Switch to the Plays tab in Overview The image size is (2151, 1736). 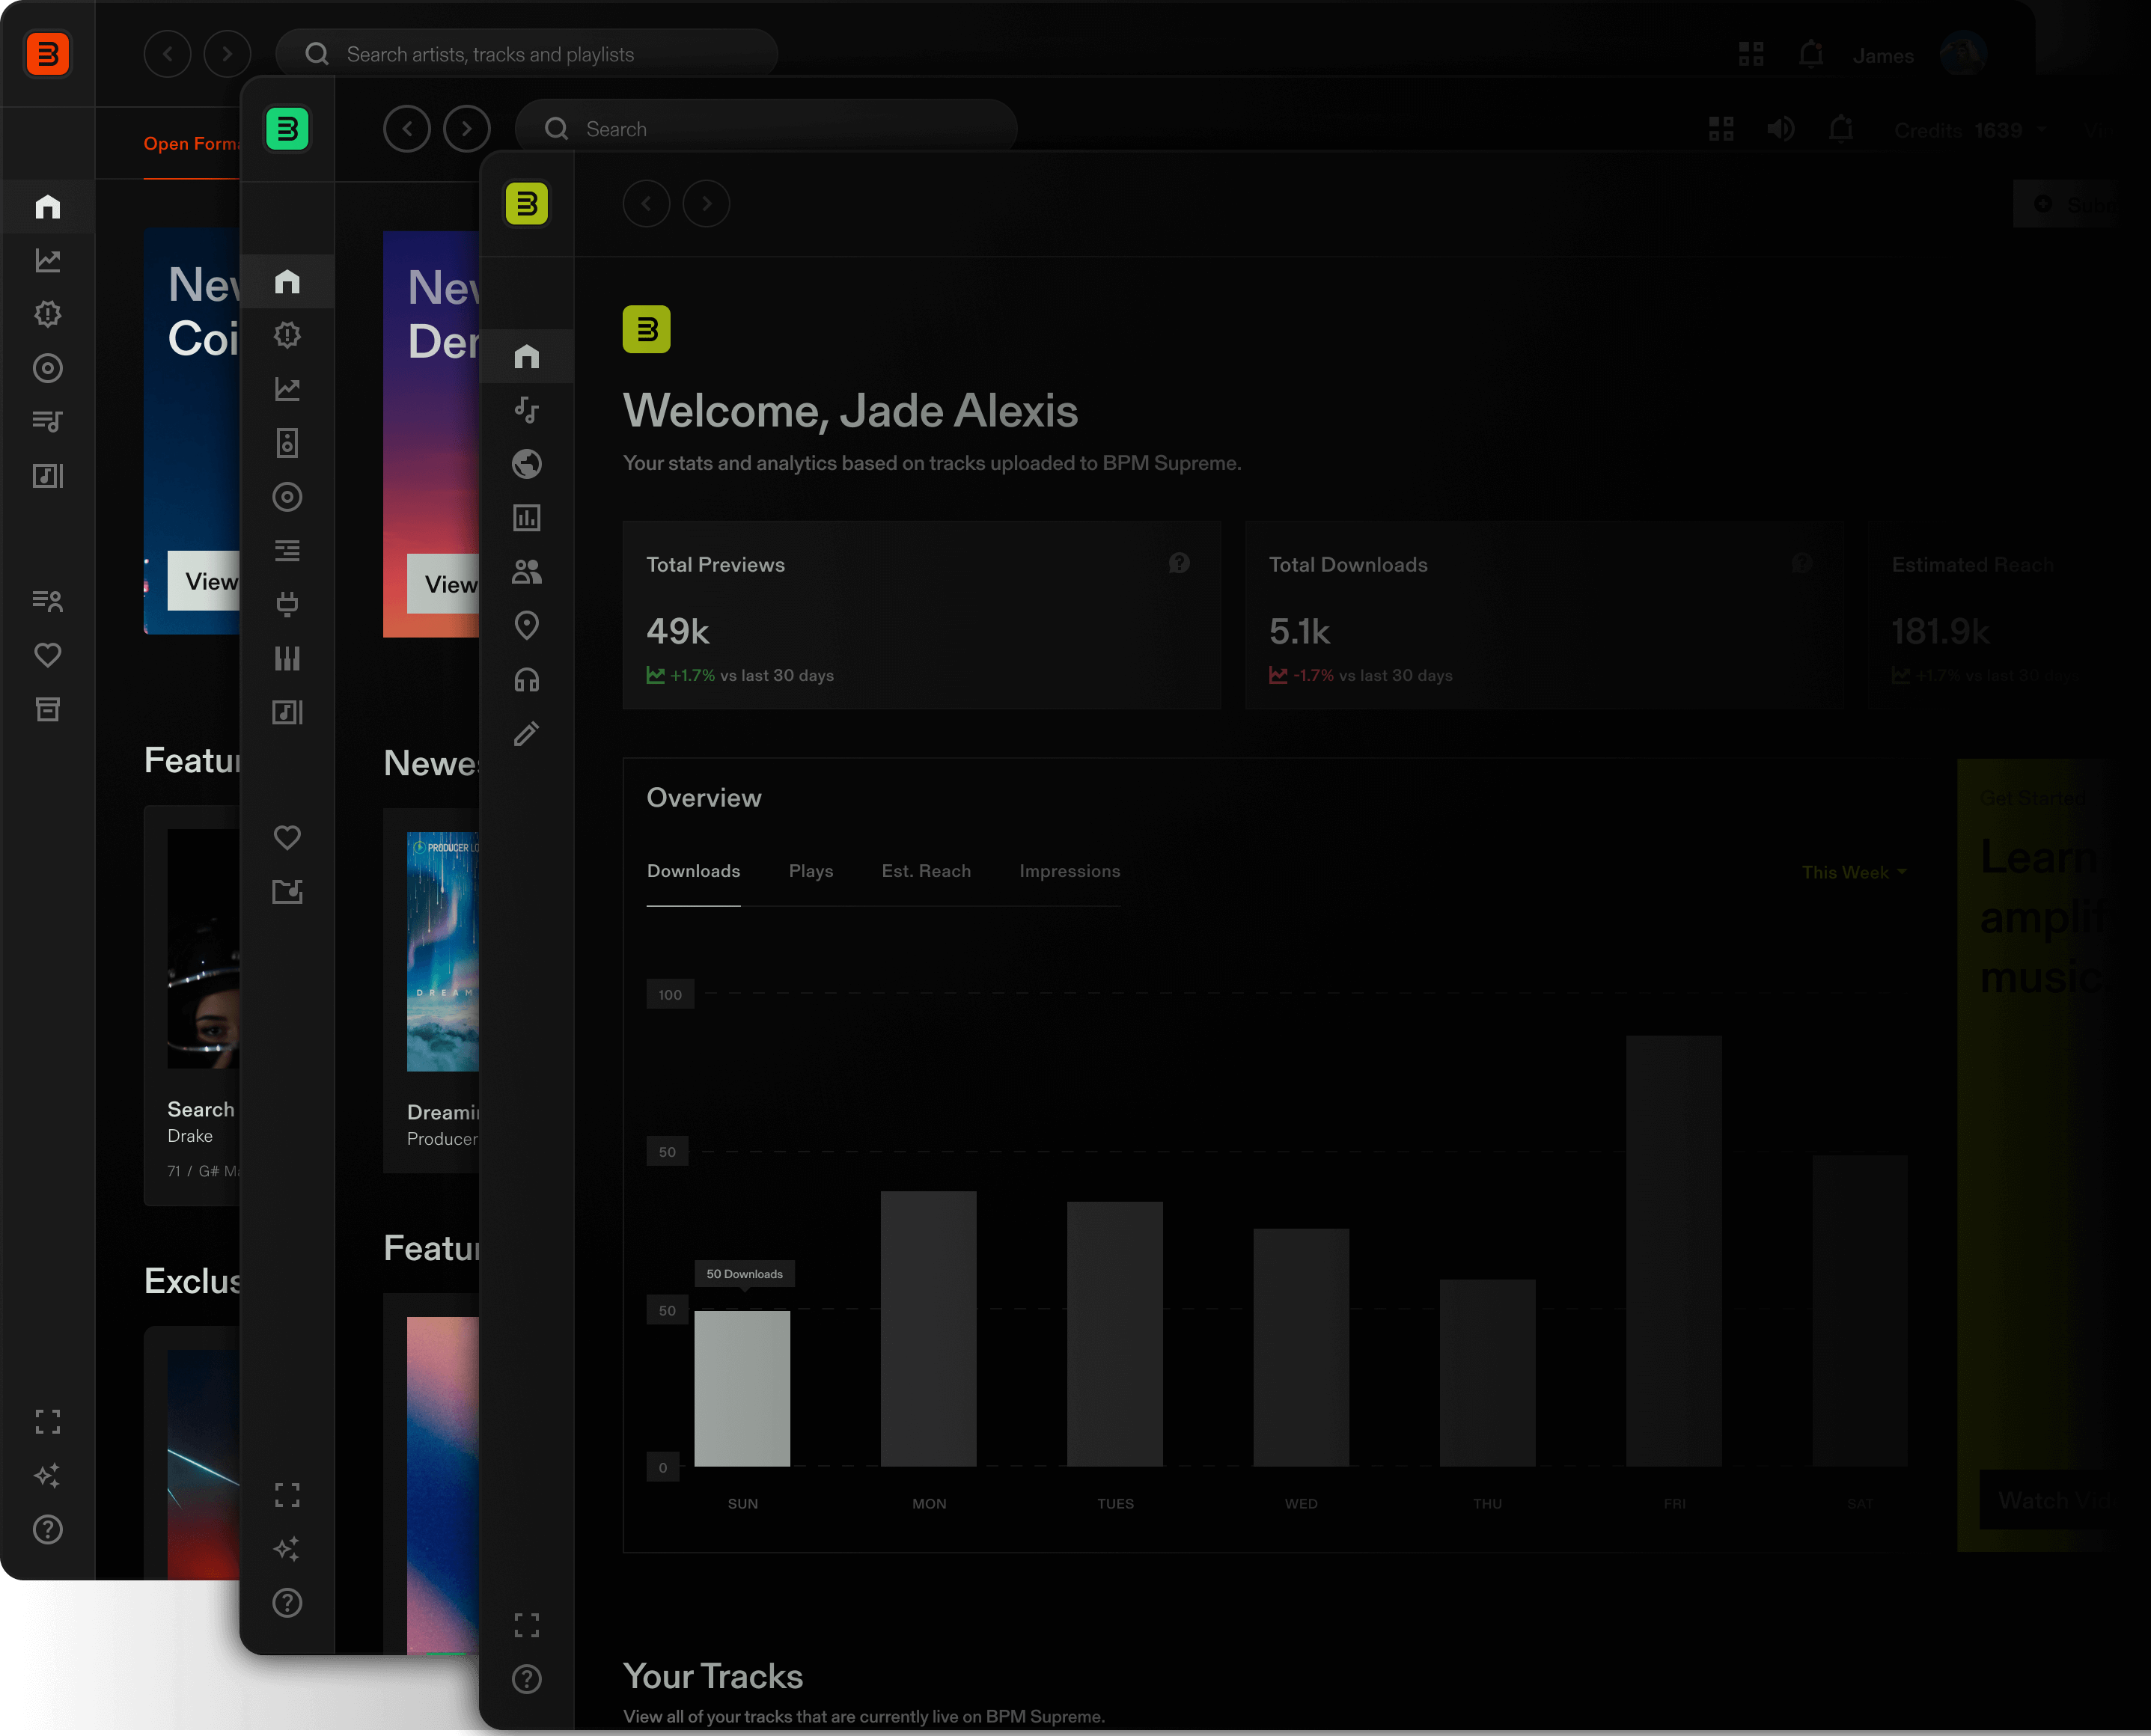tap(811, 872)
